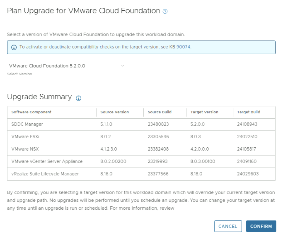Click the Software Component column header
This screenshot has width=283, height=237.
click(31, 112)
